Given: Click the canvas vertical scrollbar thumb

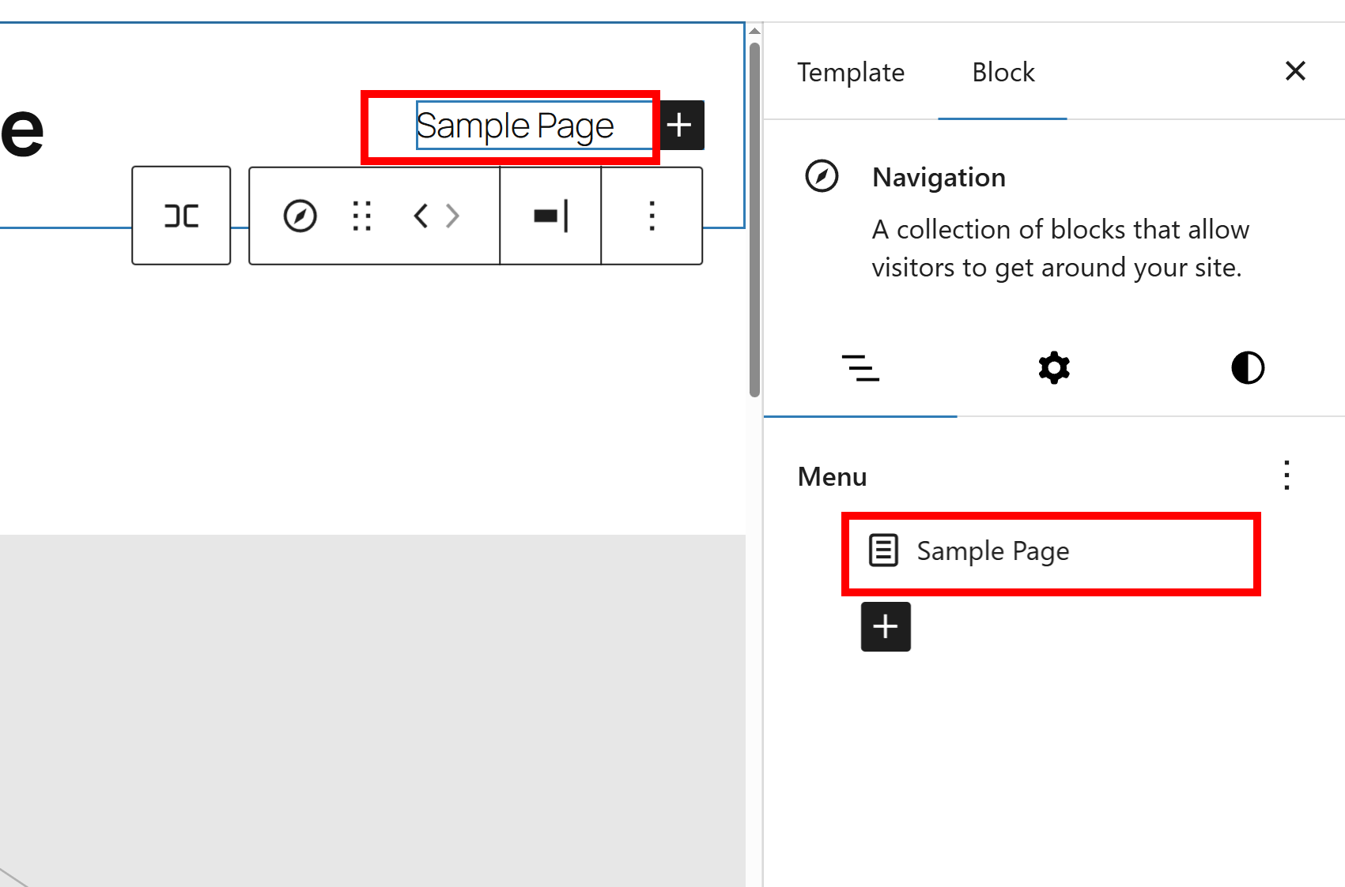Looking at the screenshot, I should pos(754,220).
